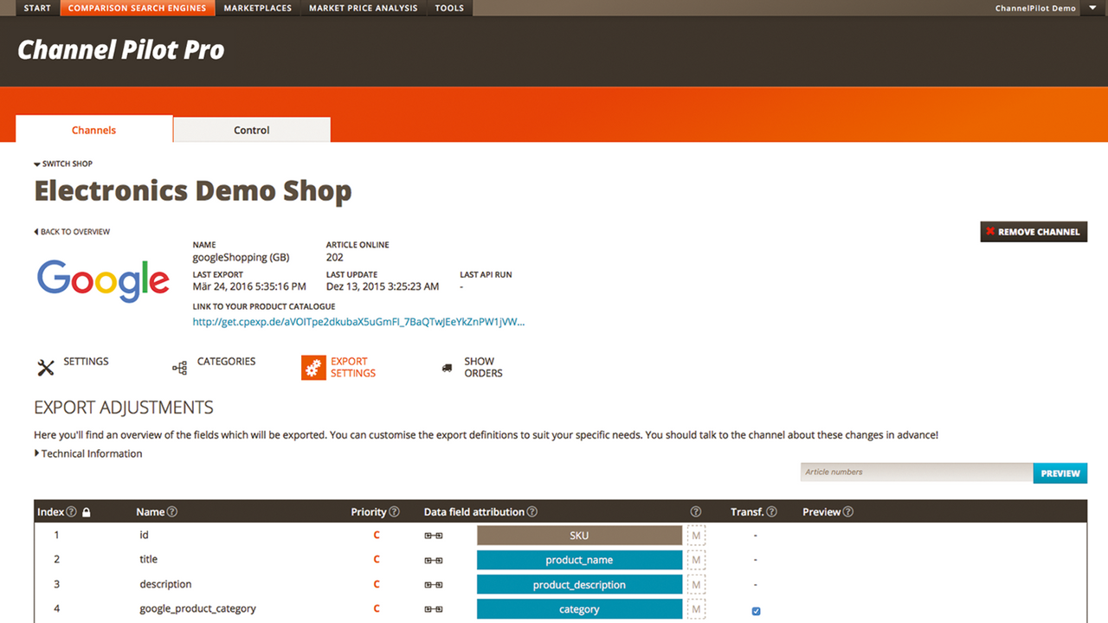
Task: Toggle the Transf. checkbox for google_product_category
Action: click(x=756, y=611)
